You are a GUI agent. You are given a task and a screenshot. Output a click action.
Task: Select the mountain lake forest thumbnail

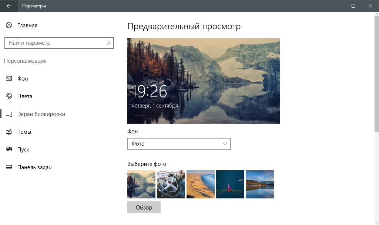tap(141, 184)
